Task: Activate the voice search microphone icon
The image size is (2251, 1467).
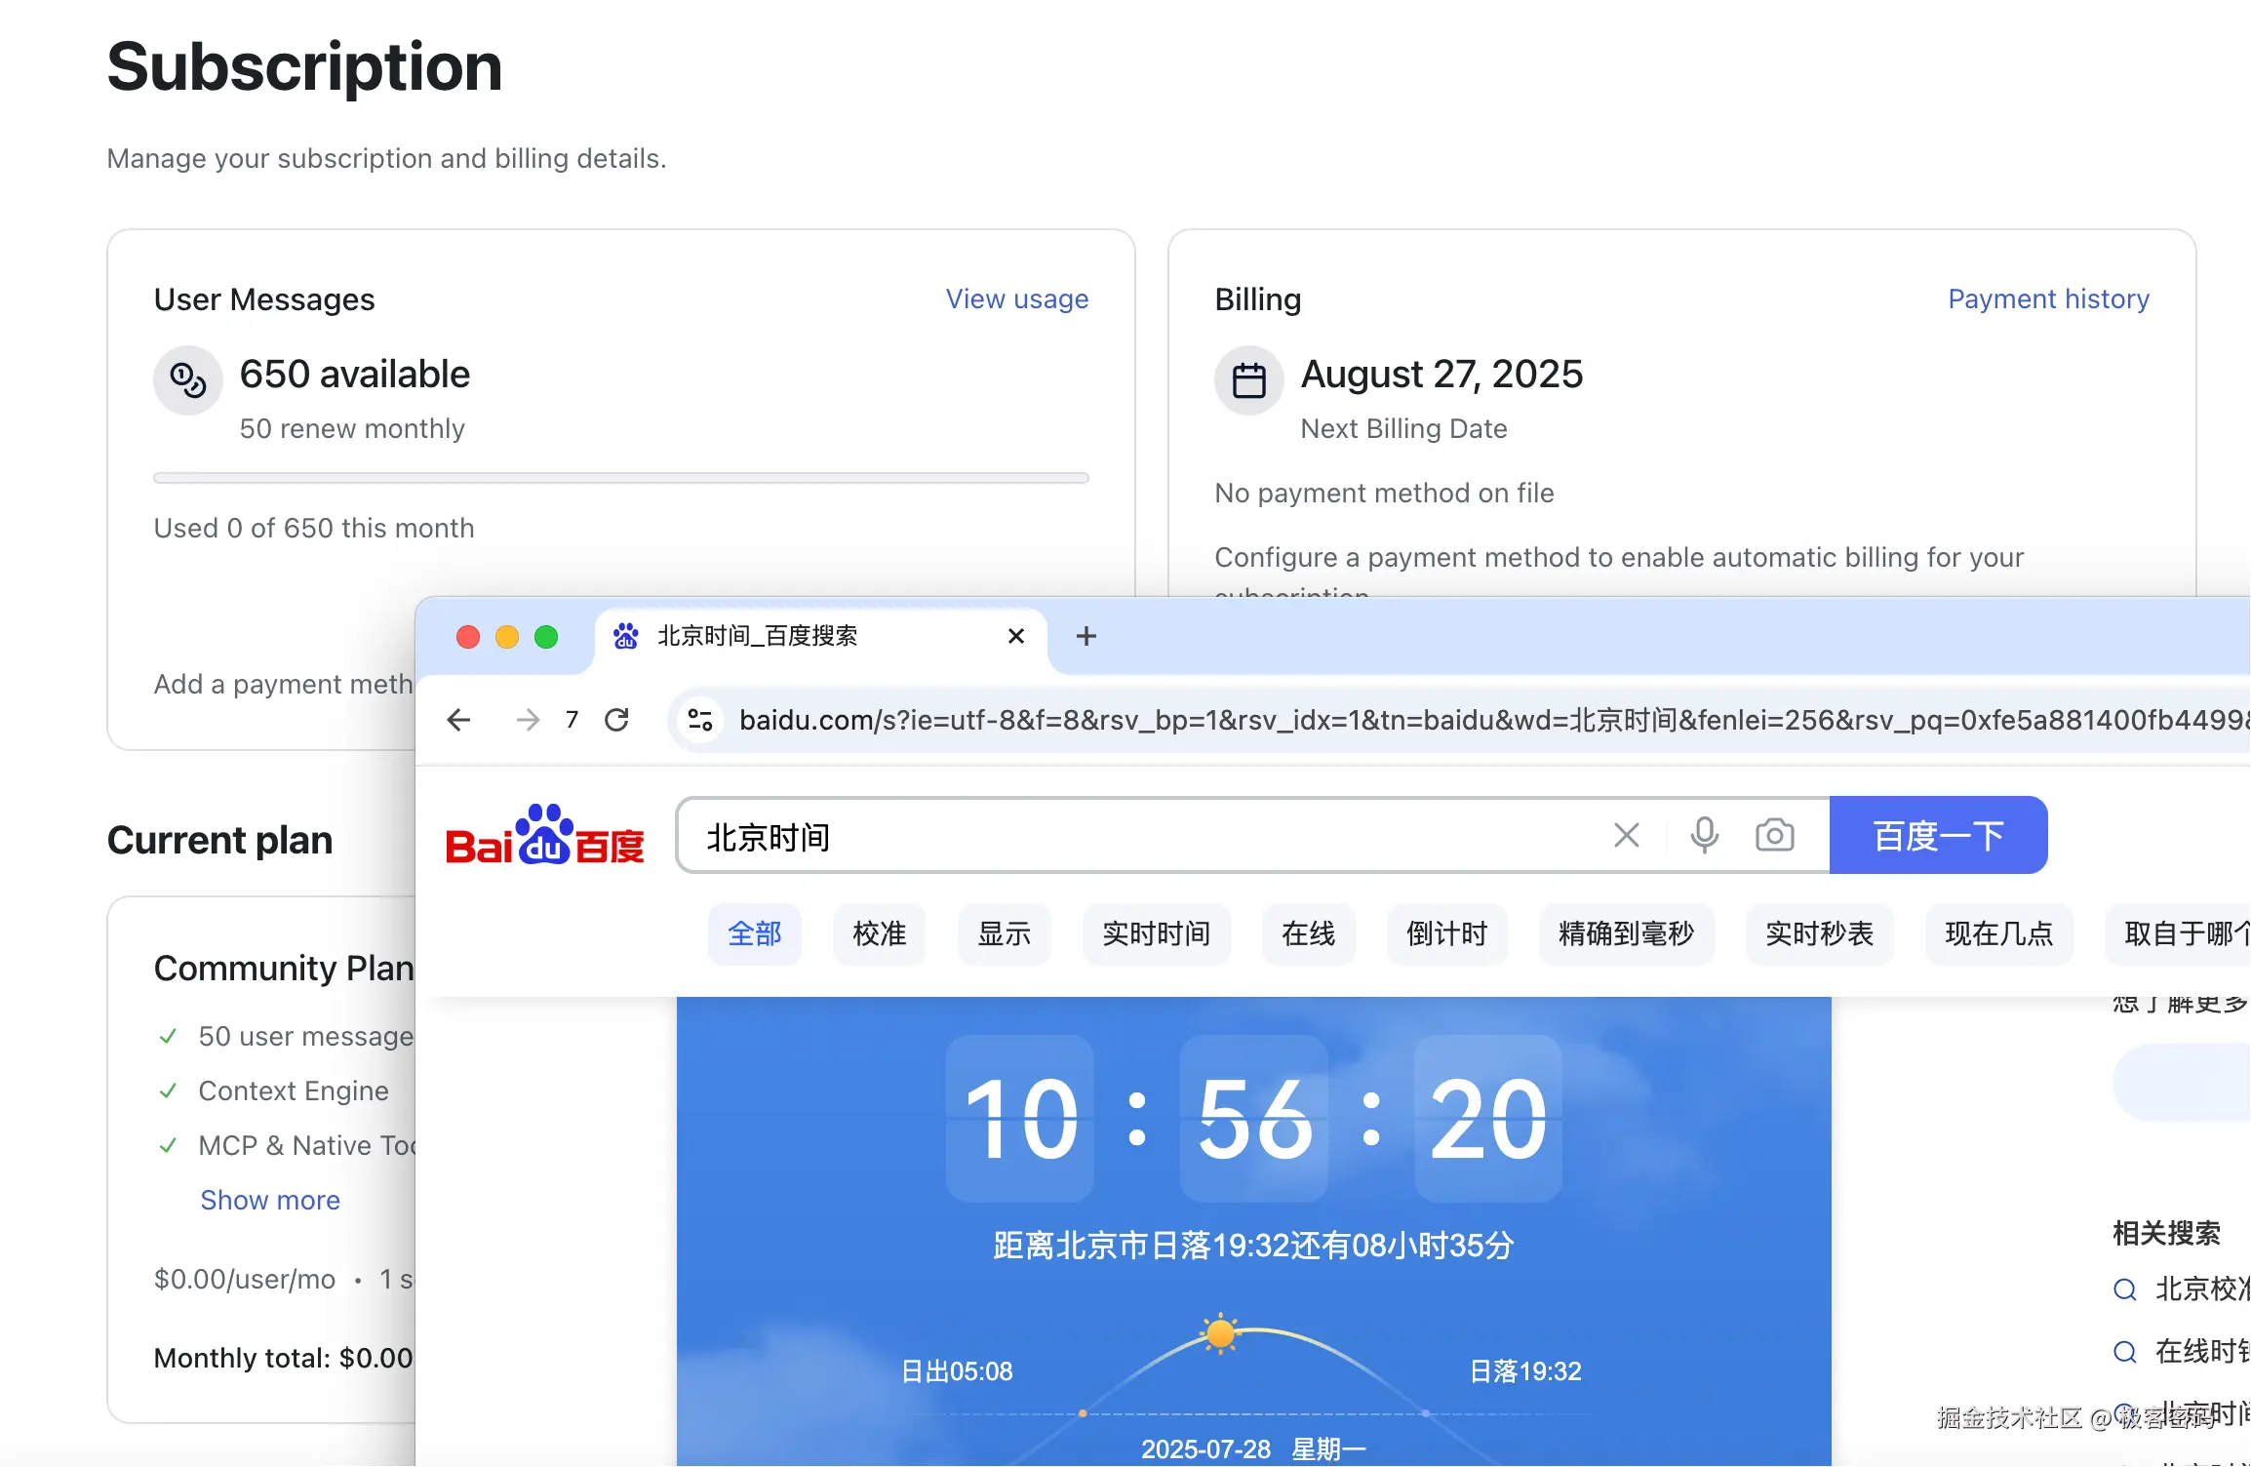Action: (1704, 835)
